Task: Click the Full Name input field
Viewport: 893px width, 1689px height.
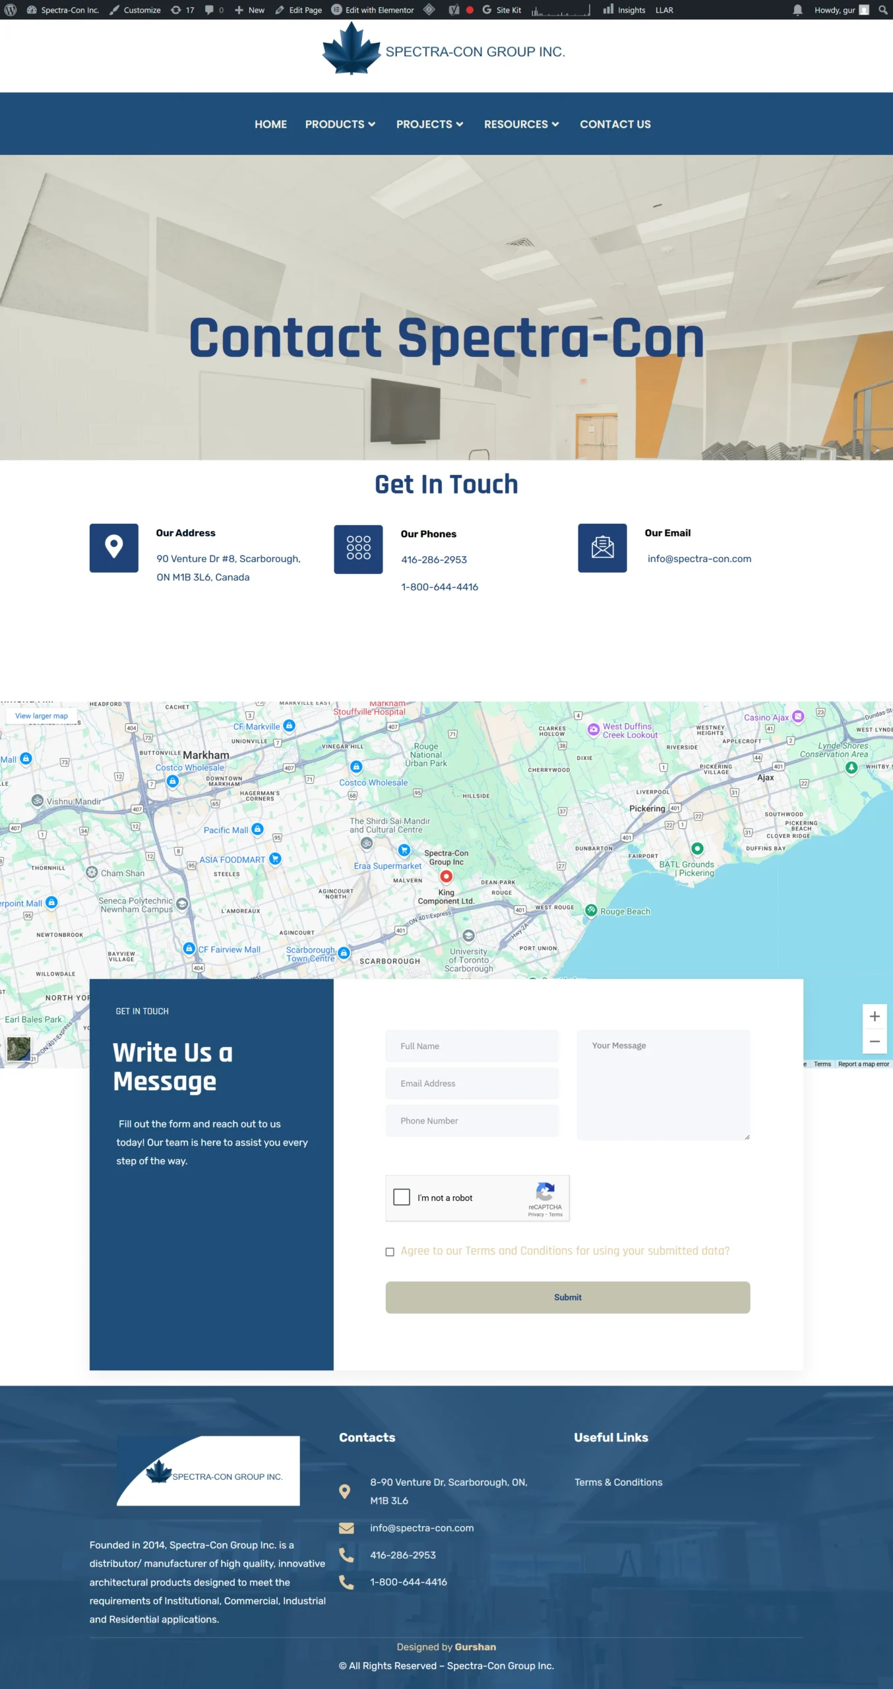Action: pyautogui.click(x=472, y=1046)
